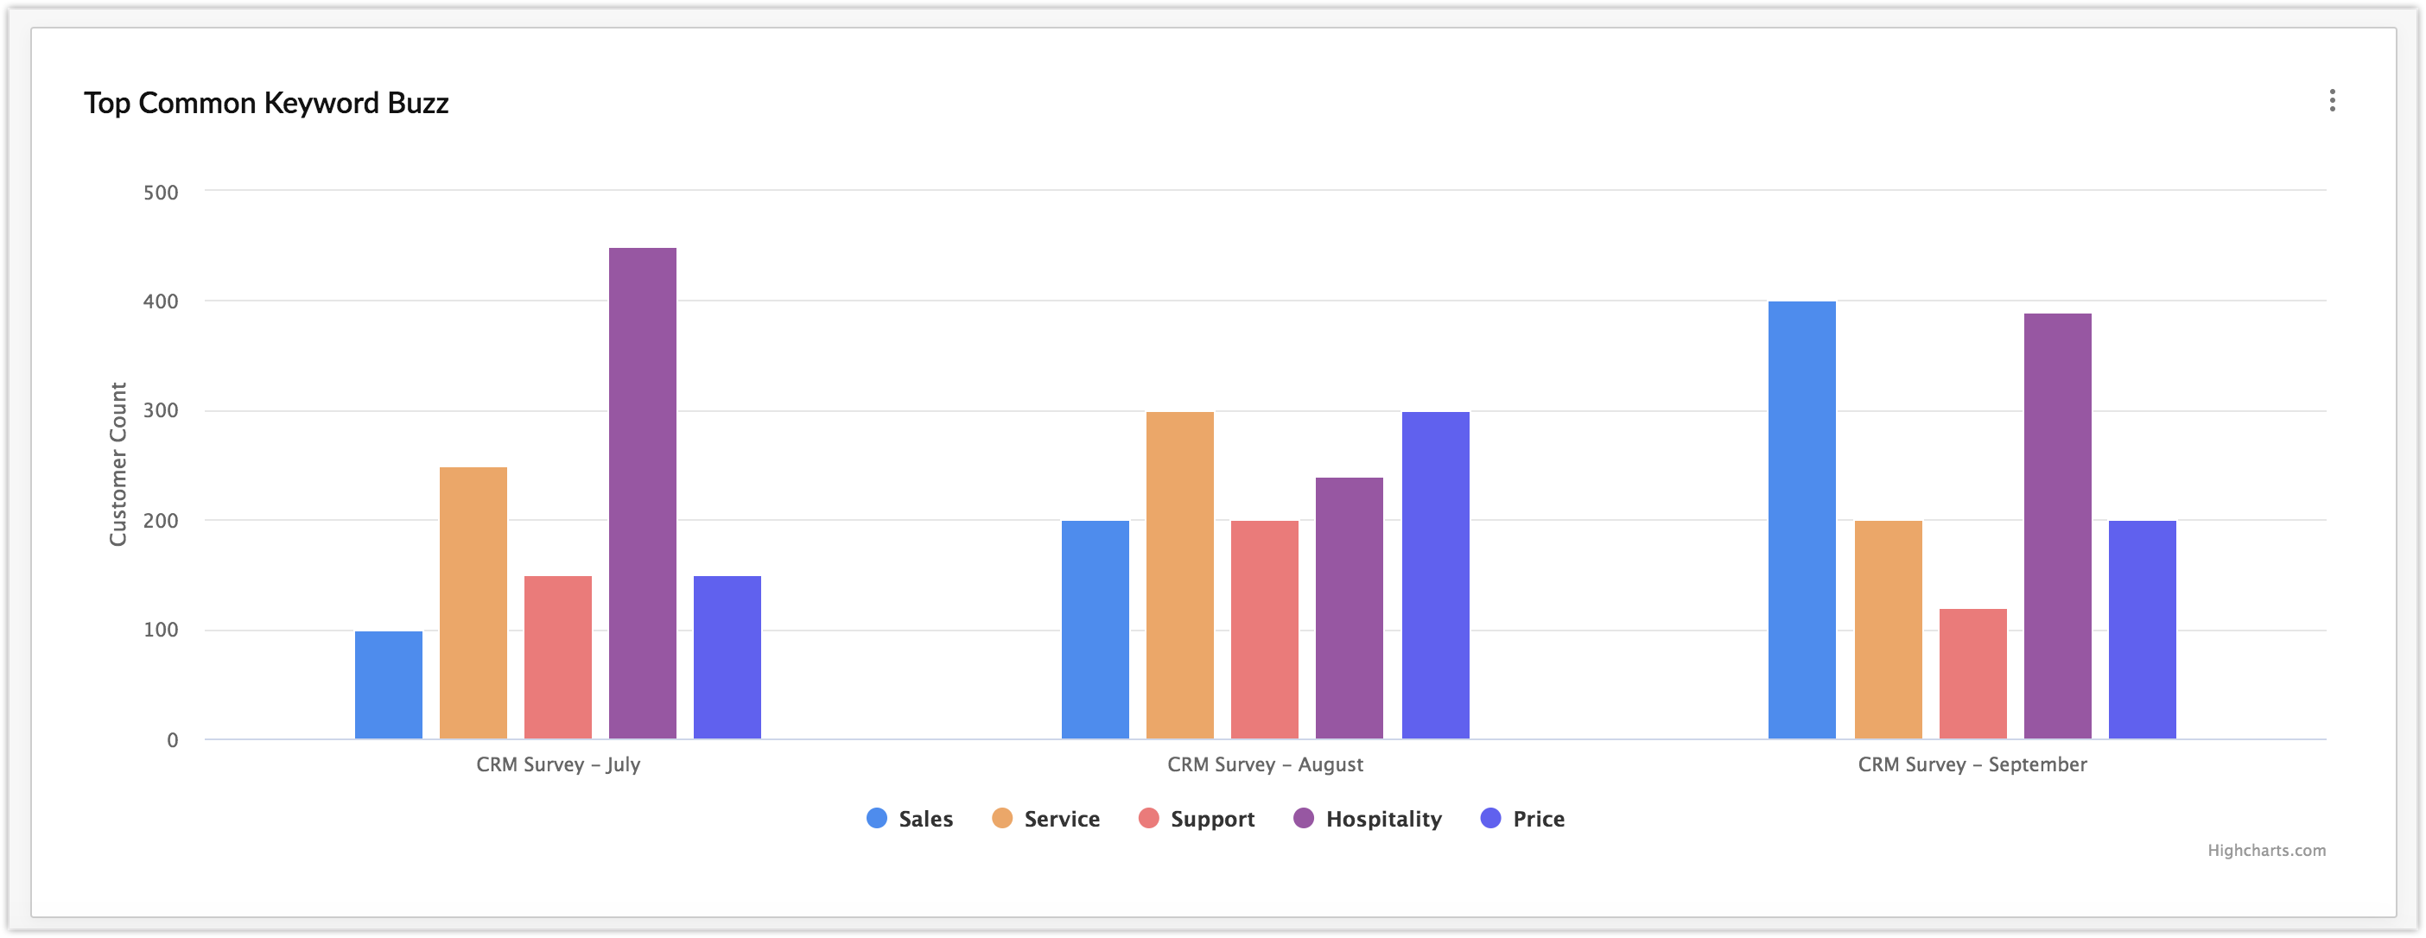Click the August Hospitality bar

pyautogui.click(x=1349, y=607)
